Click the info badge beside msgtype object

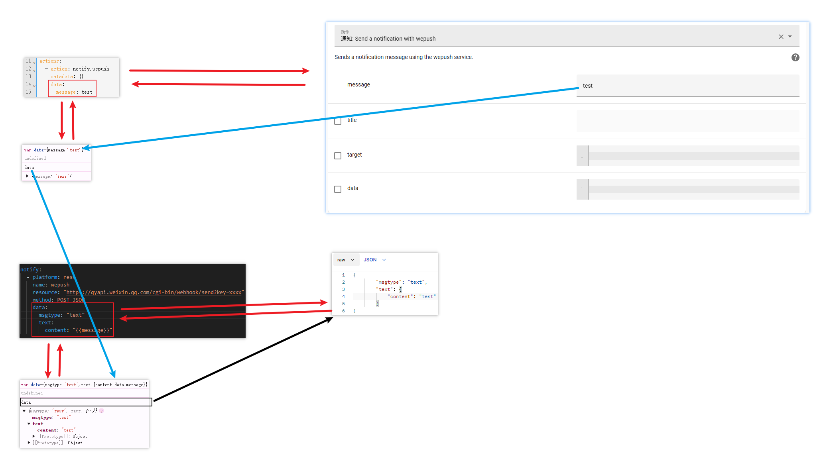pos(102,411)
